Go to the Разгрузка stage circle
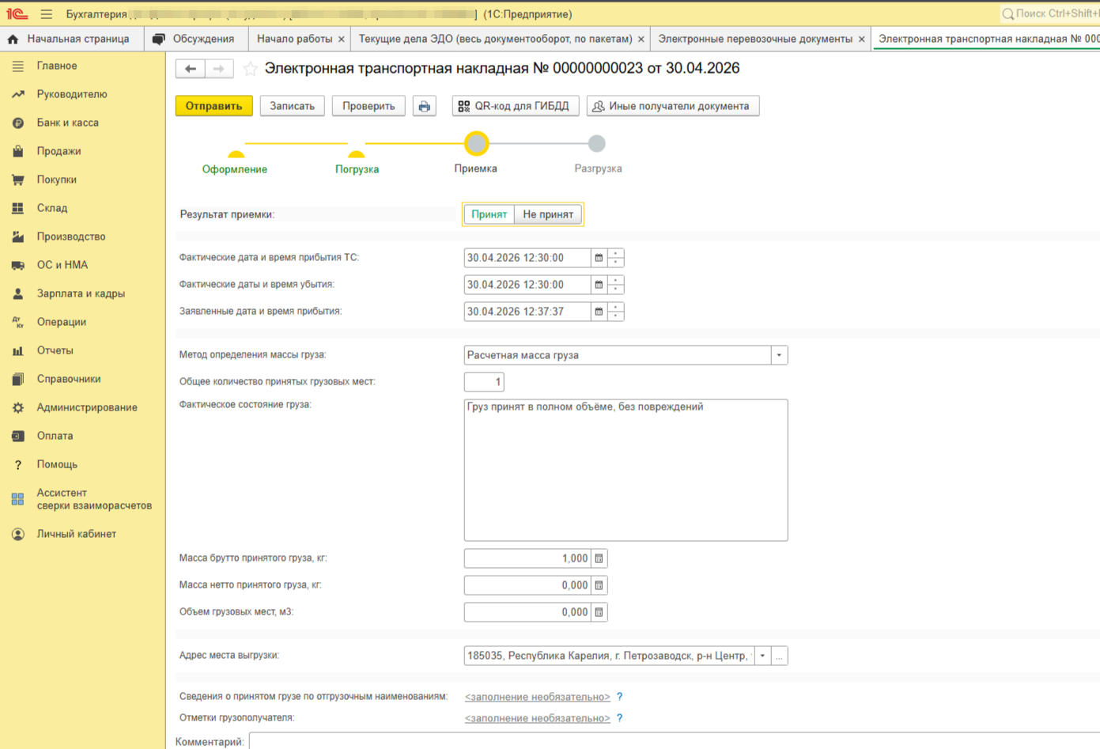 (x=597, y=143)
